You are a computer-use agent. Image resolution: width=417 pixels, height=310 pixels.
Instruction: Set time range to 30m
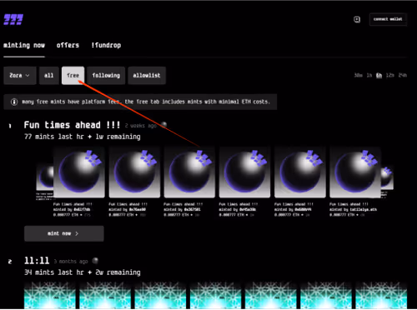tap(358, 75)
